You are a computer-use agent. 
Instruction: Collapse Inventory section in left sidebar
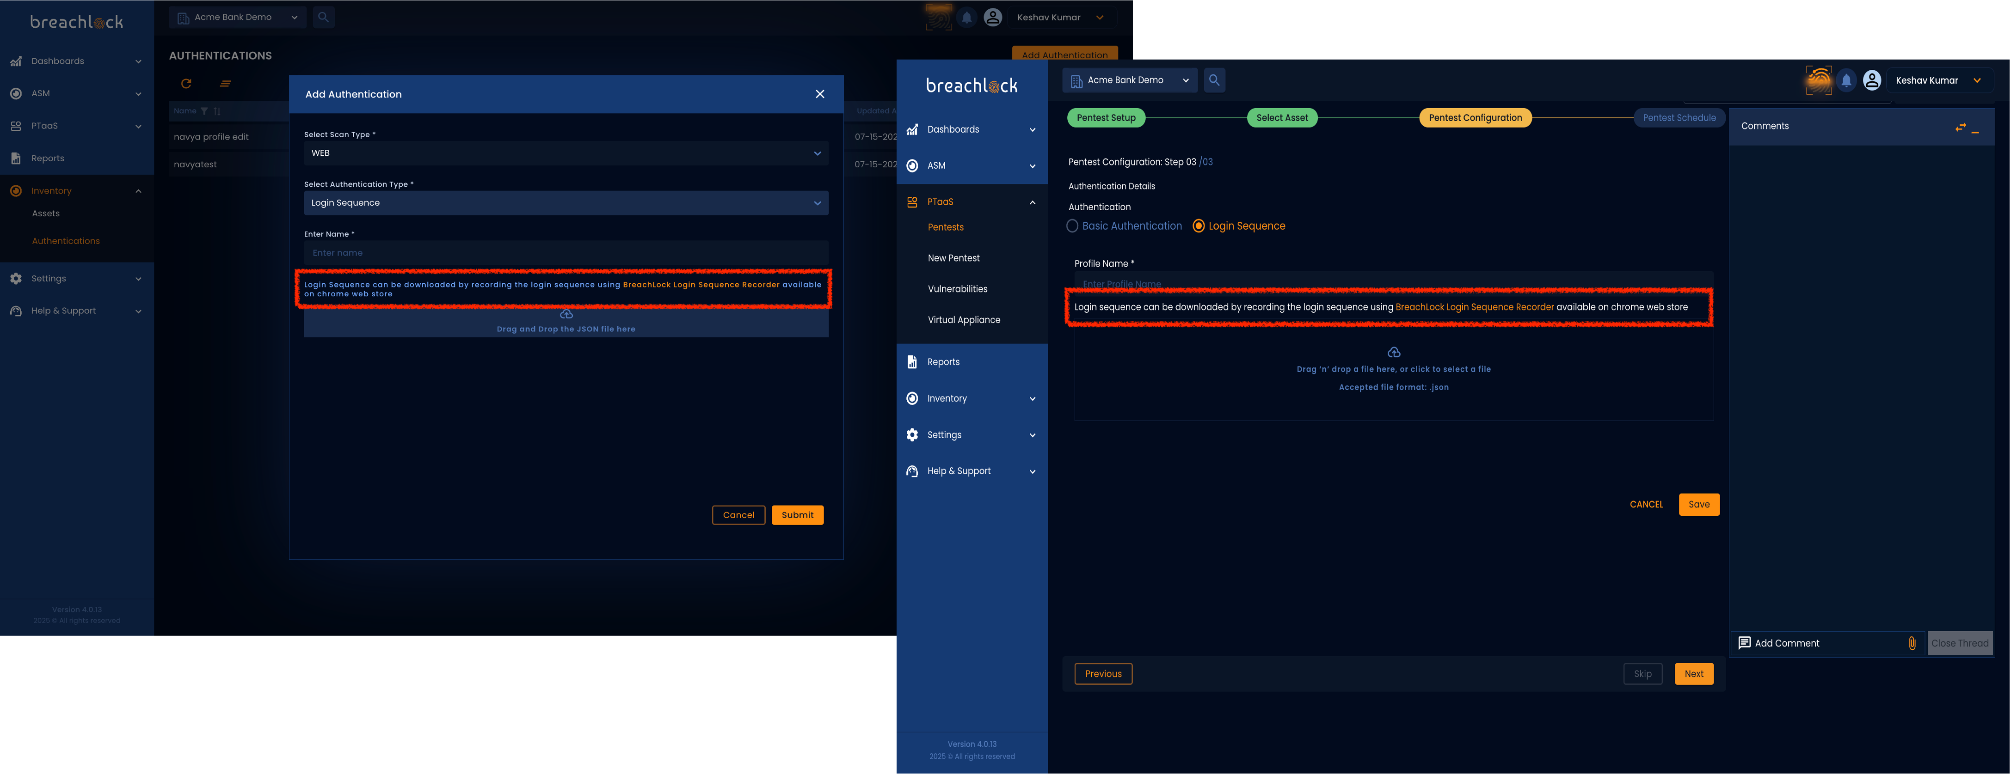click(x=138, y=191)
